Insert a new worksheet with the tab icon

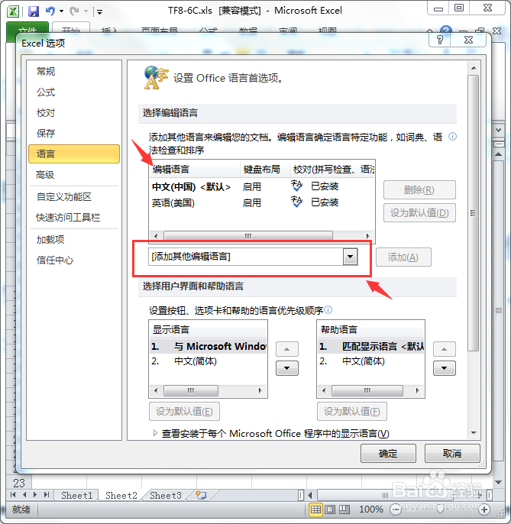click(201, 495)
